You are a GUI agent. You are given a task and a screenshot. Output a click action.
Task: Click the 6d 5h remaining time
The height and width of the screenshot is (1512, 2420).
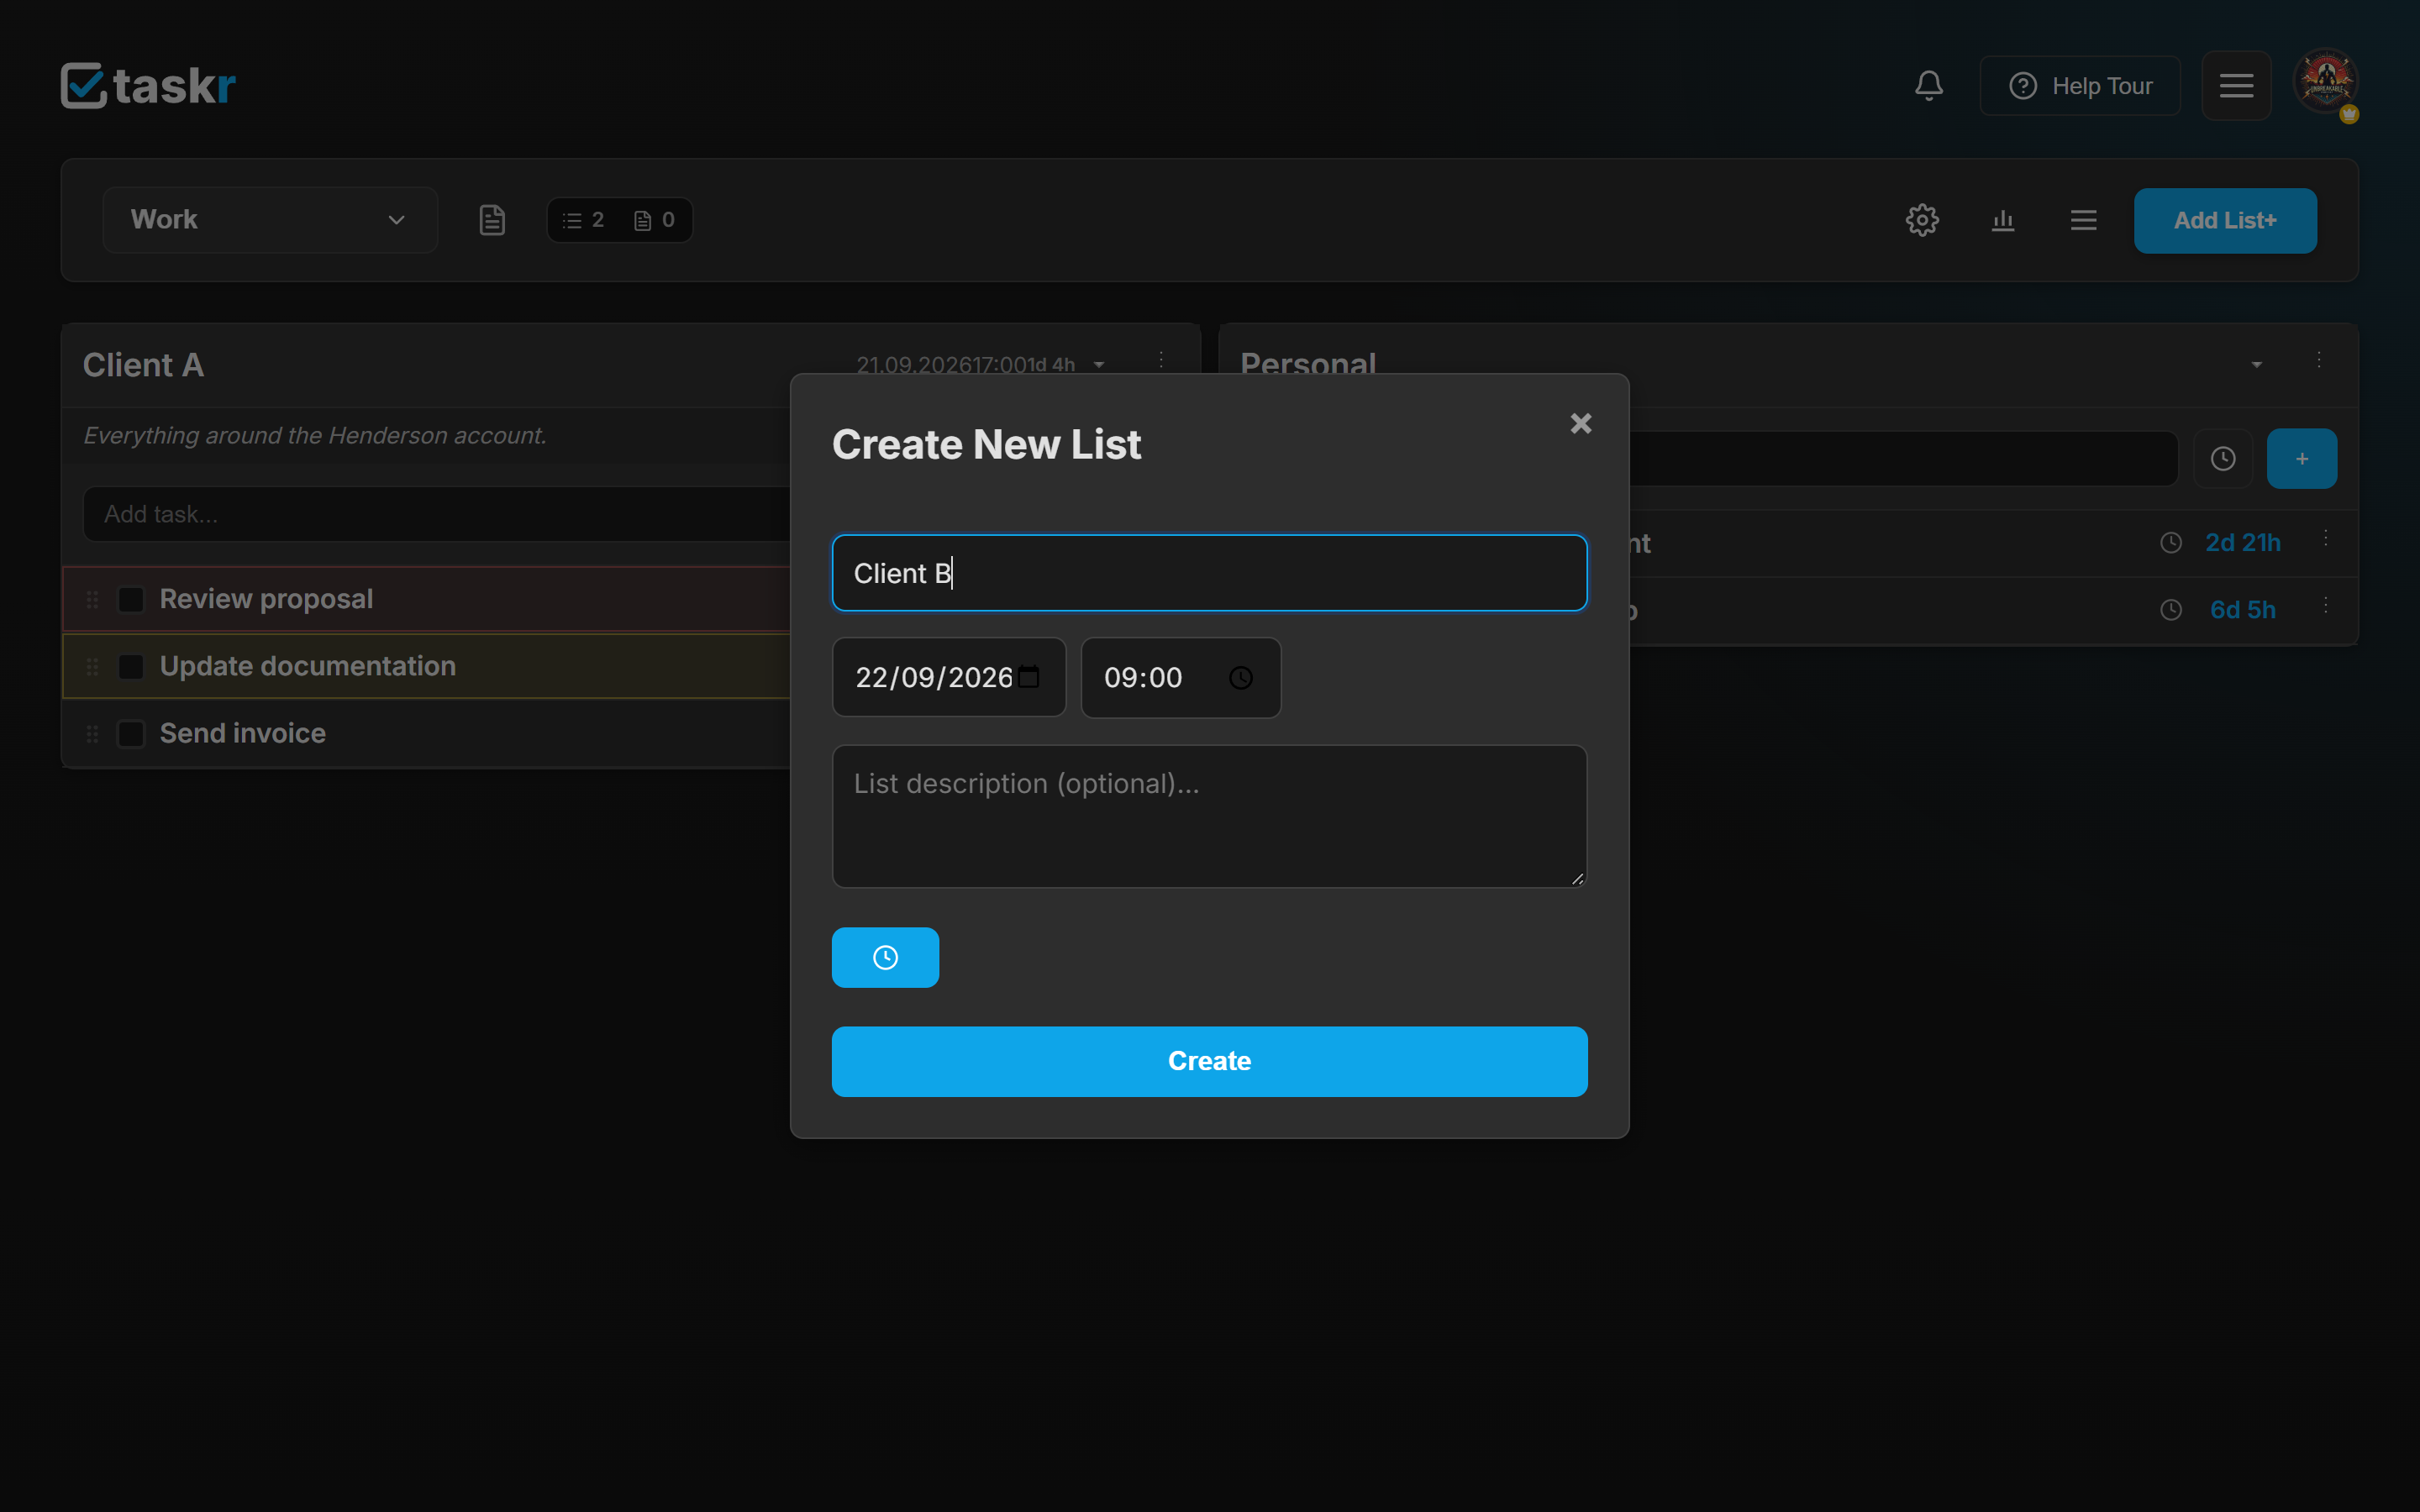click(2243, 610)
